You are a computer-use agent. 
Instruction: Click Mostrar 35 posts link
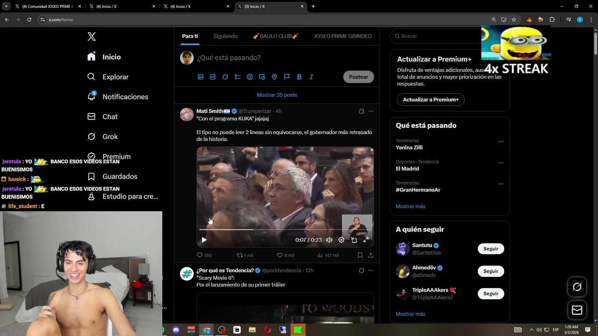(277, 95)
